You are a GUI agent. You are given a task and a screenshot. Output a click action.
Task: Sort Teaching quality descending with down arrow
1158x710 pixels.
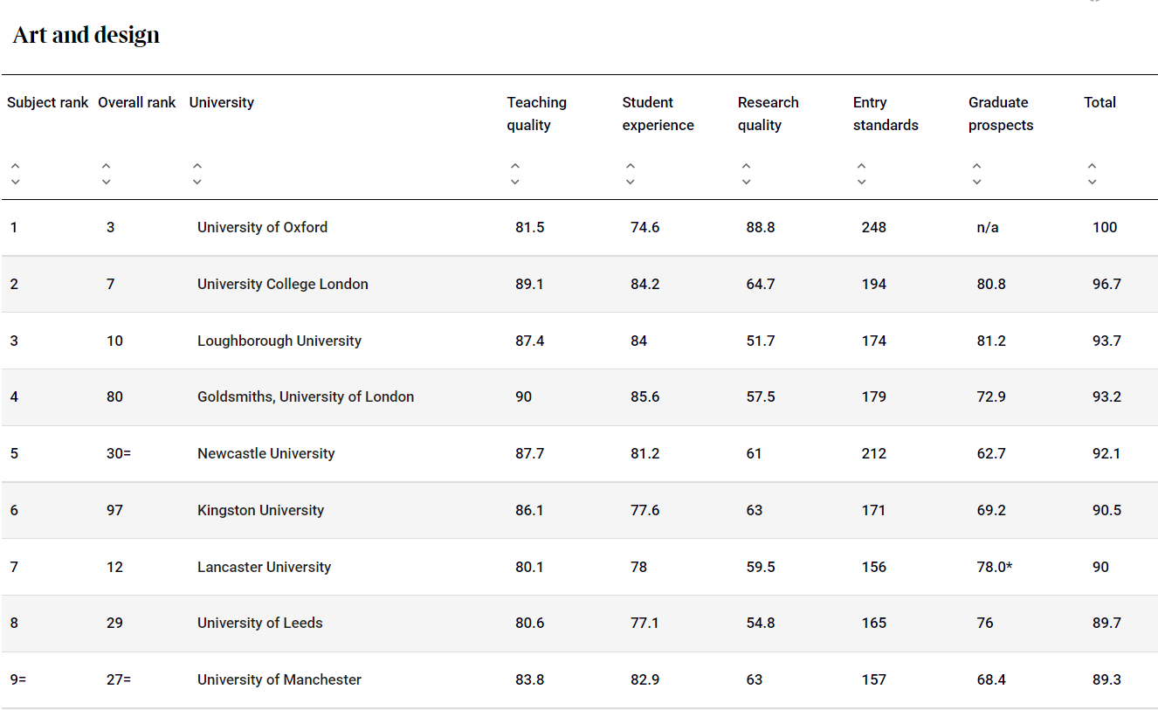(x=515, y=182)
